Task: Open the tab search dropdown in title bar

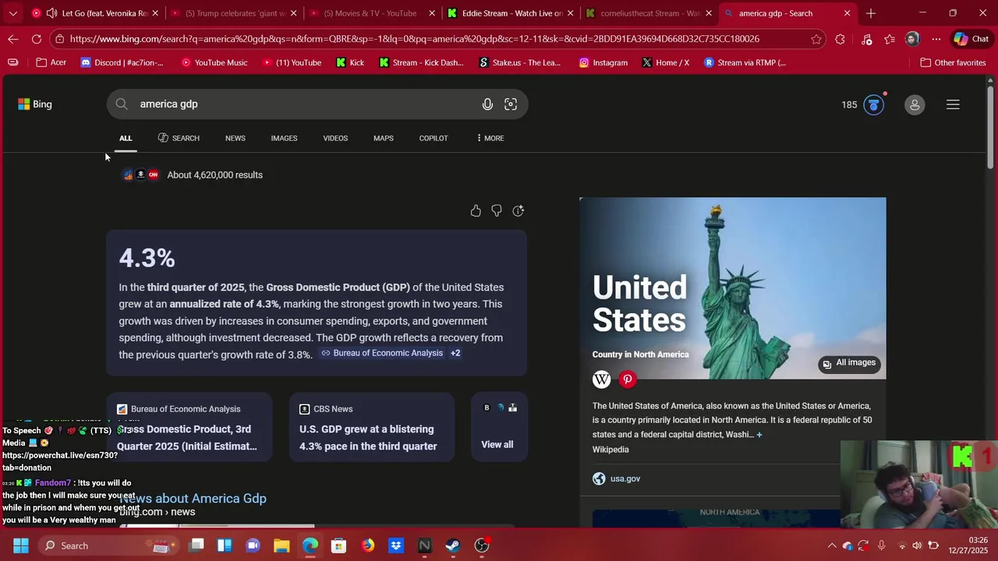Action: pos(12,13)
